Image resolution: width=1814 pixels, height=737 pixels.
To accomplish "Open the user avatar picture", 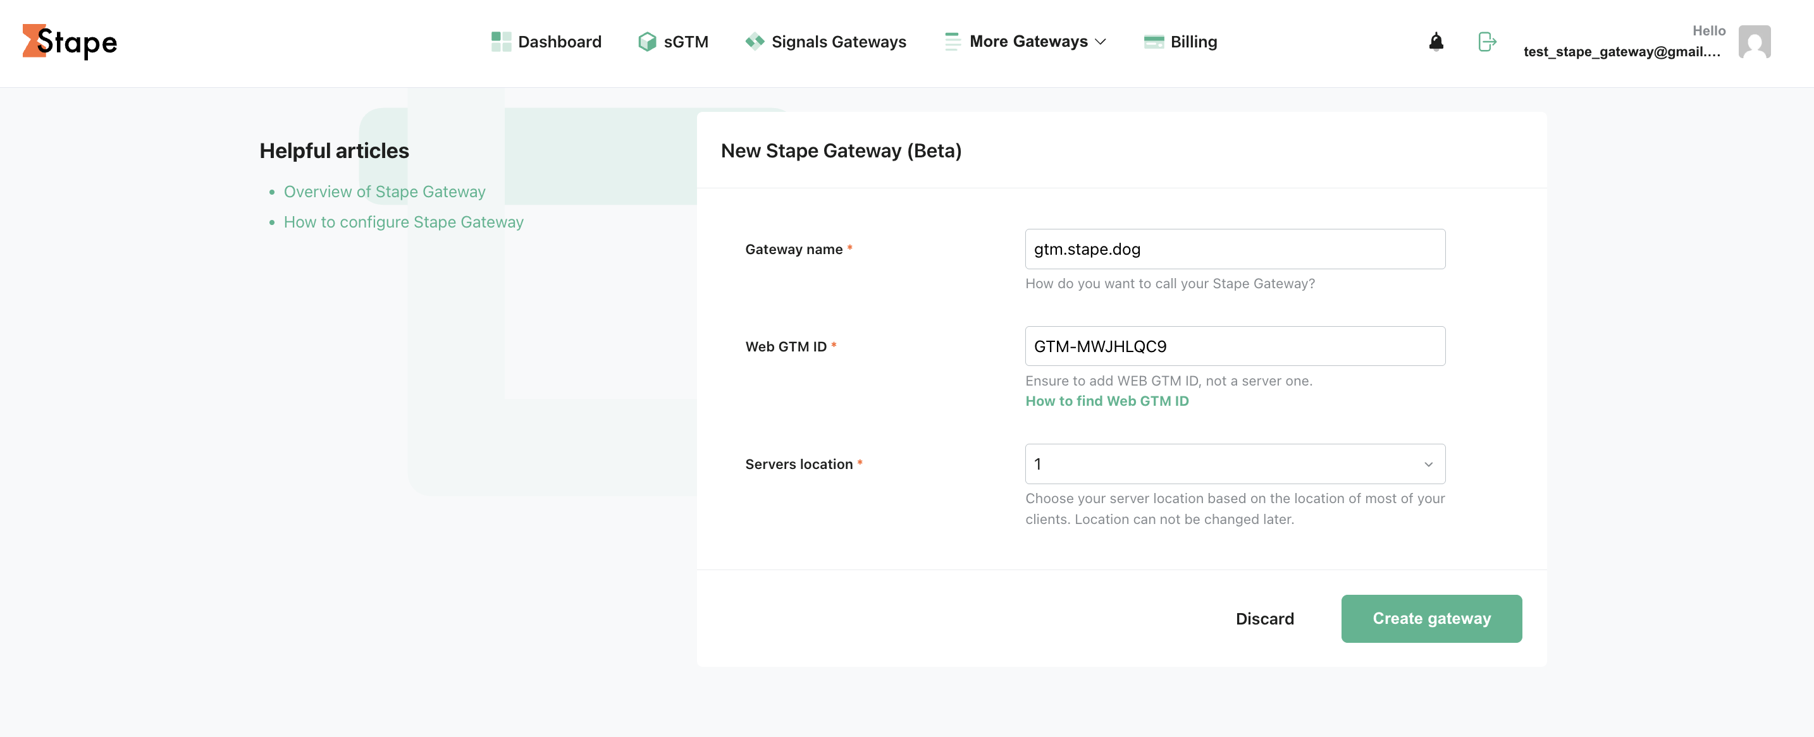I will [x=1754, y=42].
